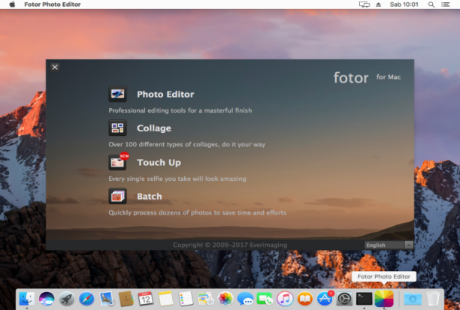Open the Notes app icon
Image resolution: width=460 pixels, height=310 pixels.
point(166,299)
